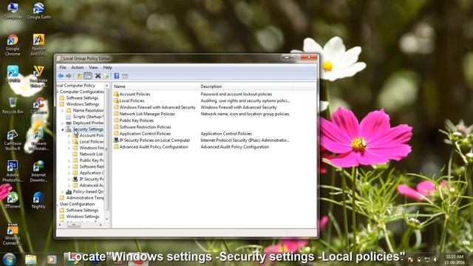Expand Local Policies node in tree

(x=69, y=142)
